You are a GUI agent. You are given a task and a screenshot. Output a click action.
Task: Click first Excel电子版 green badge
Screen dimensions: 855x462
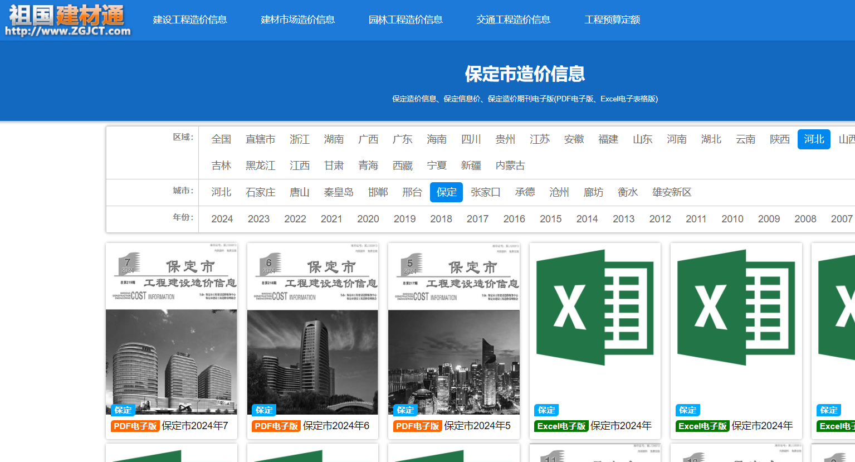[x=561, y=426]
